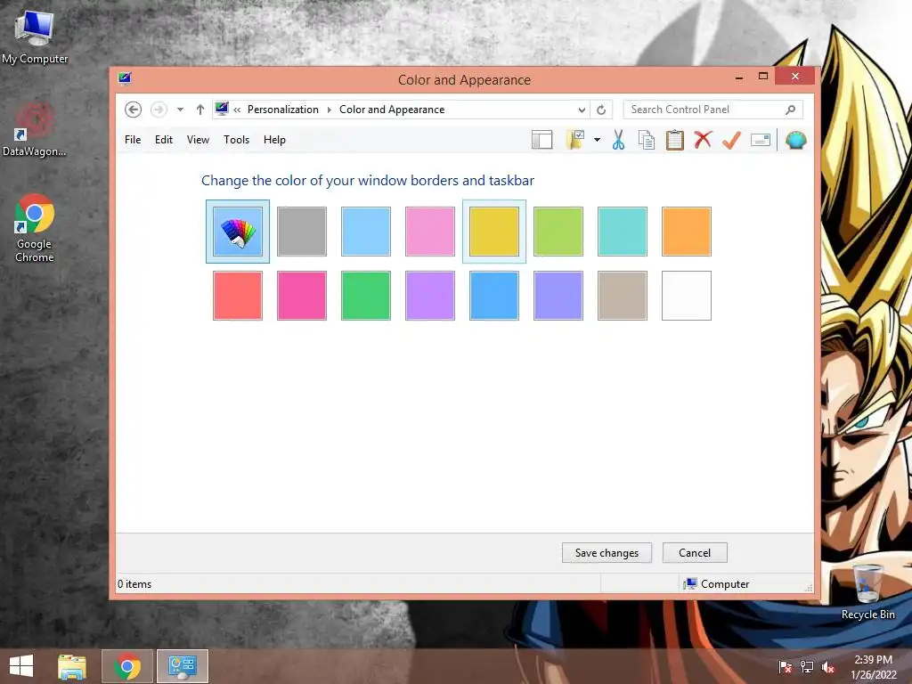The height and width of the screenshot is (684, 912).
Task: Click the red X Delete icon
Action: click(703, 140)
